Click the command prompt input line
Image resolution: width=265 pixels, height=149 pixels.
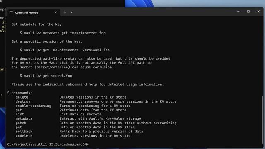click(48, 144)
